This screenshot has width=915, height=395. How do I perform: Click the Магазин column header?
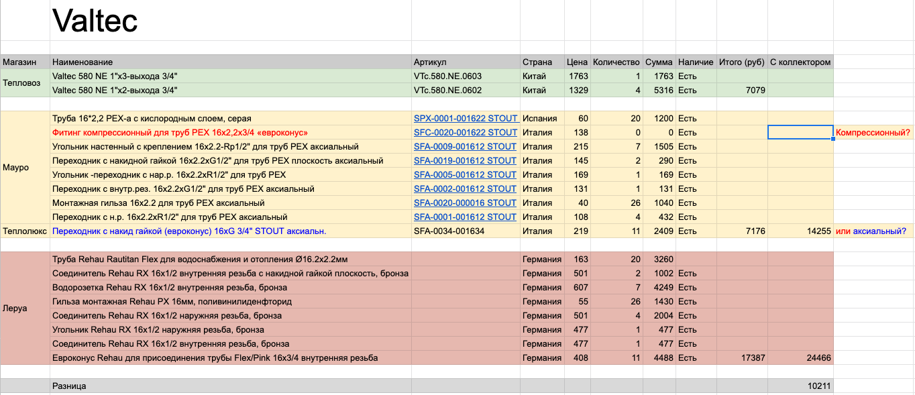(x=25, y=62)
